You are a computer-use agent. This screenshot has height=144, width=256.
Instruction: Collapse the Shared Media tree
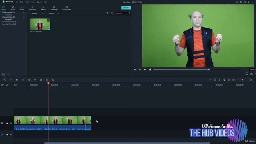coord(24,17)
